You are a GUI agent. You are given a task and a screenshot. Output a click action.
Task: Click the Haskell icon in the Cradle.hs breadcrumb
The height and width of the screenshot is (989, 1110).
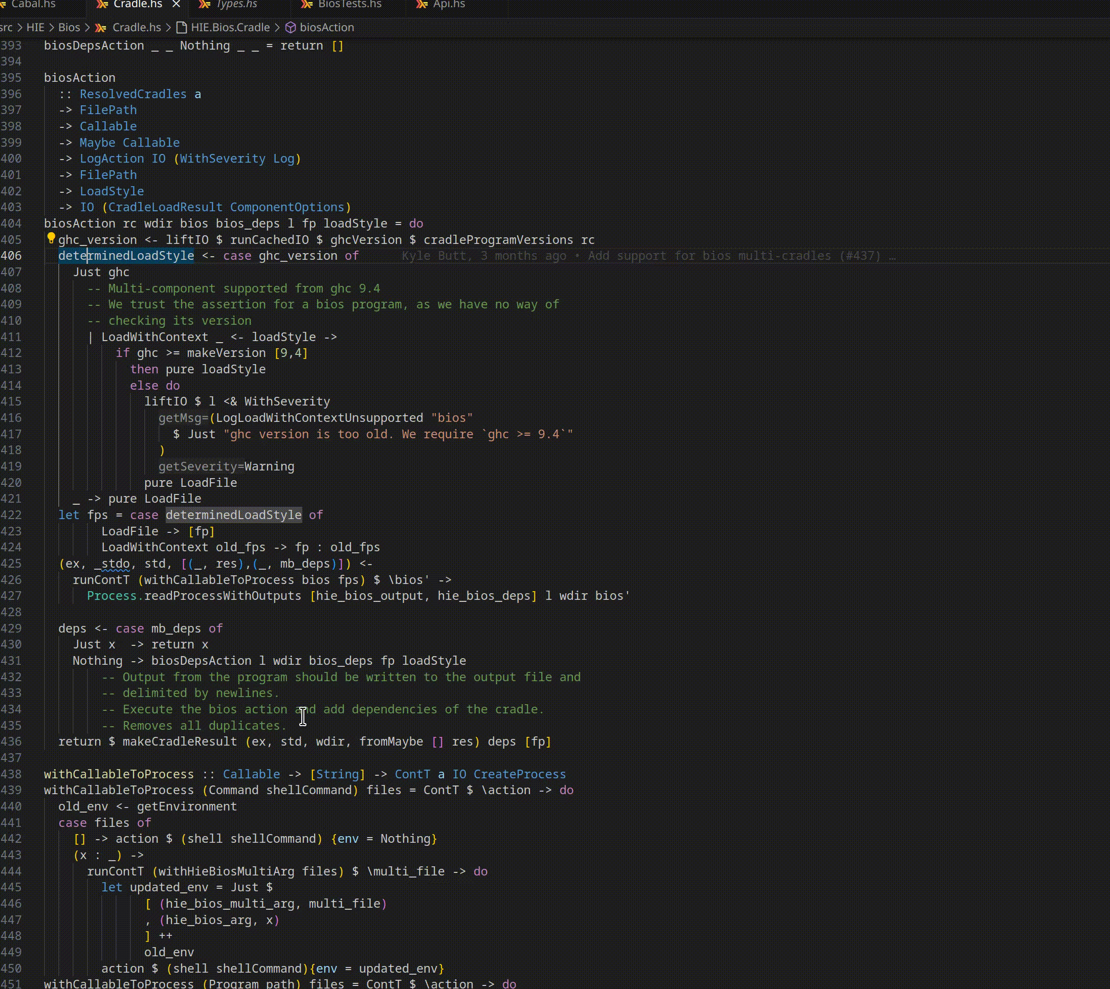pos(101,27)
